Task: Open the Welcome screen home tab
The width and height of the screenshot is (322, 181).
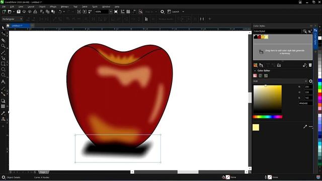Action: tap(8, 26)
